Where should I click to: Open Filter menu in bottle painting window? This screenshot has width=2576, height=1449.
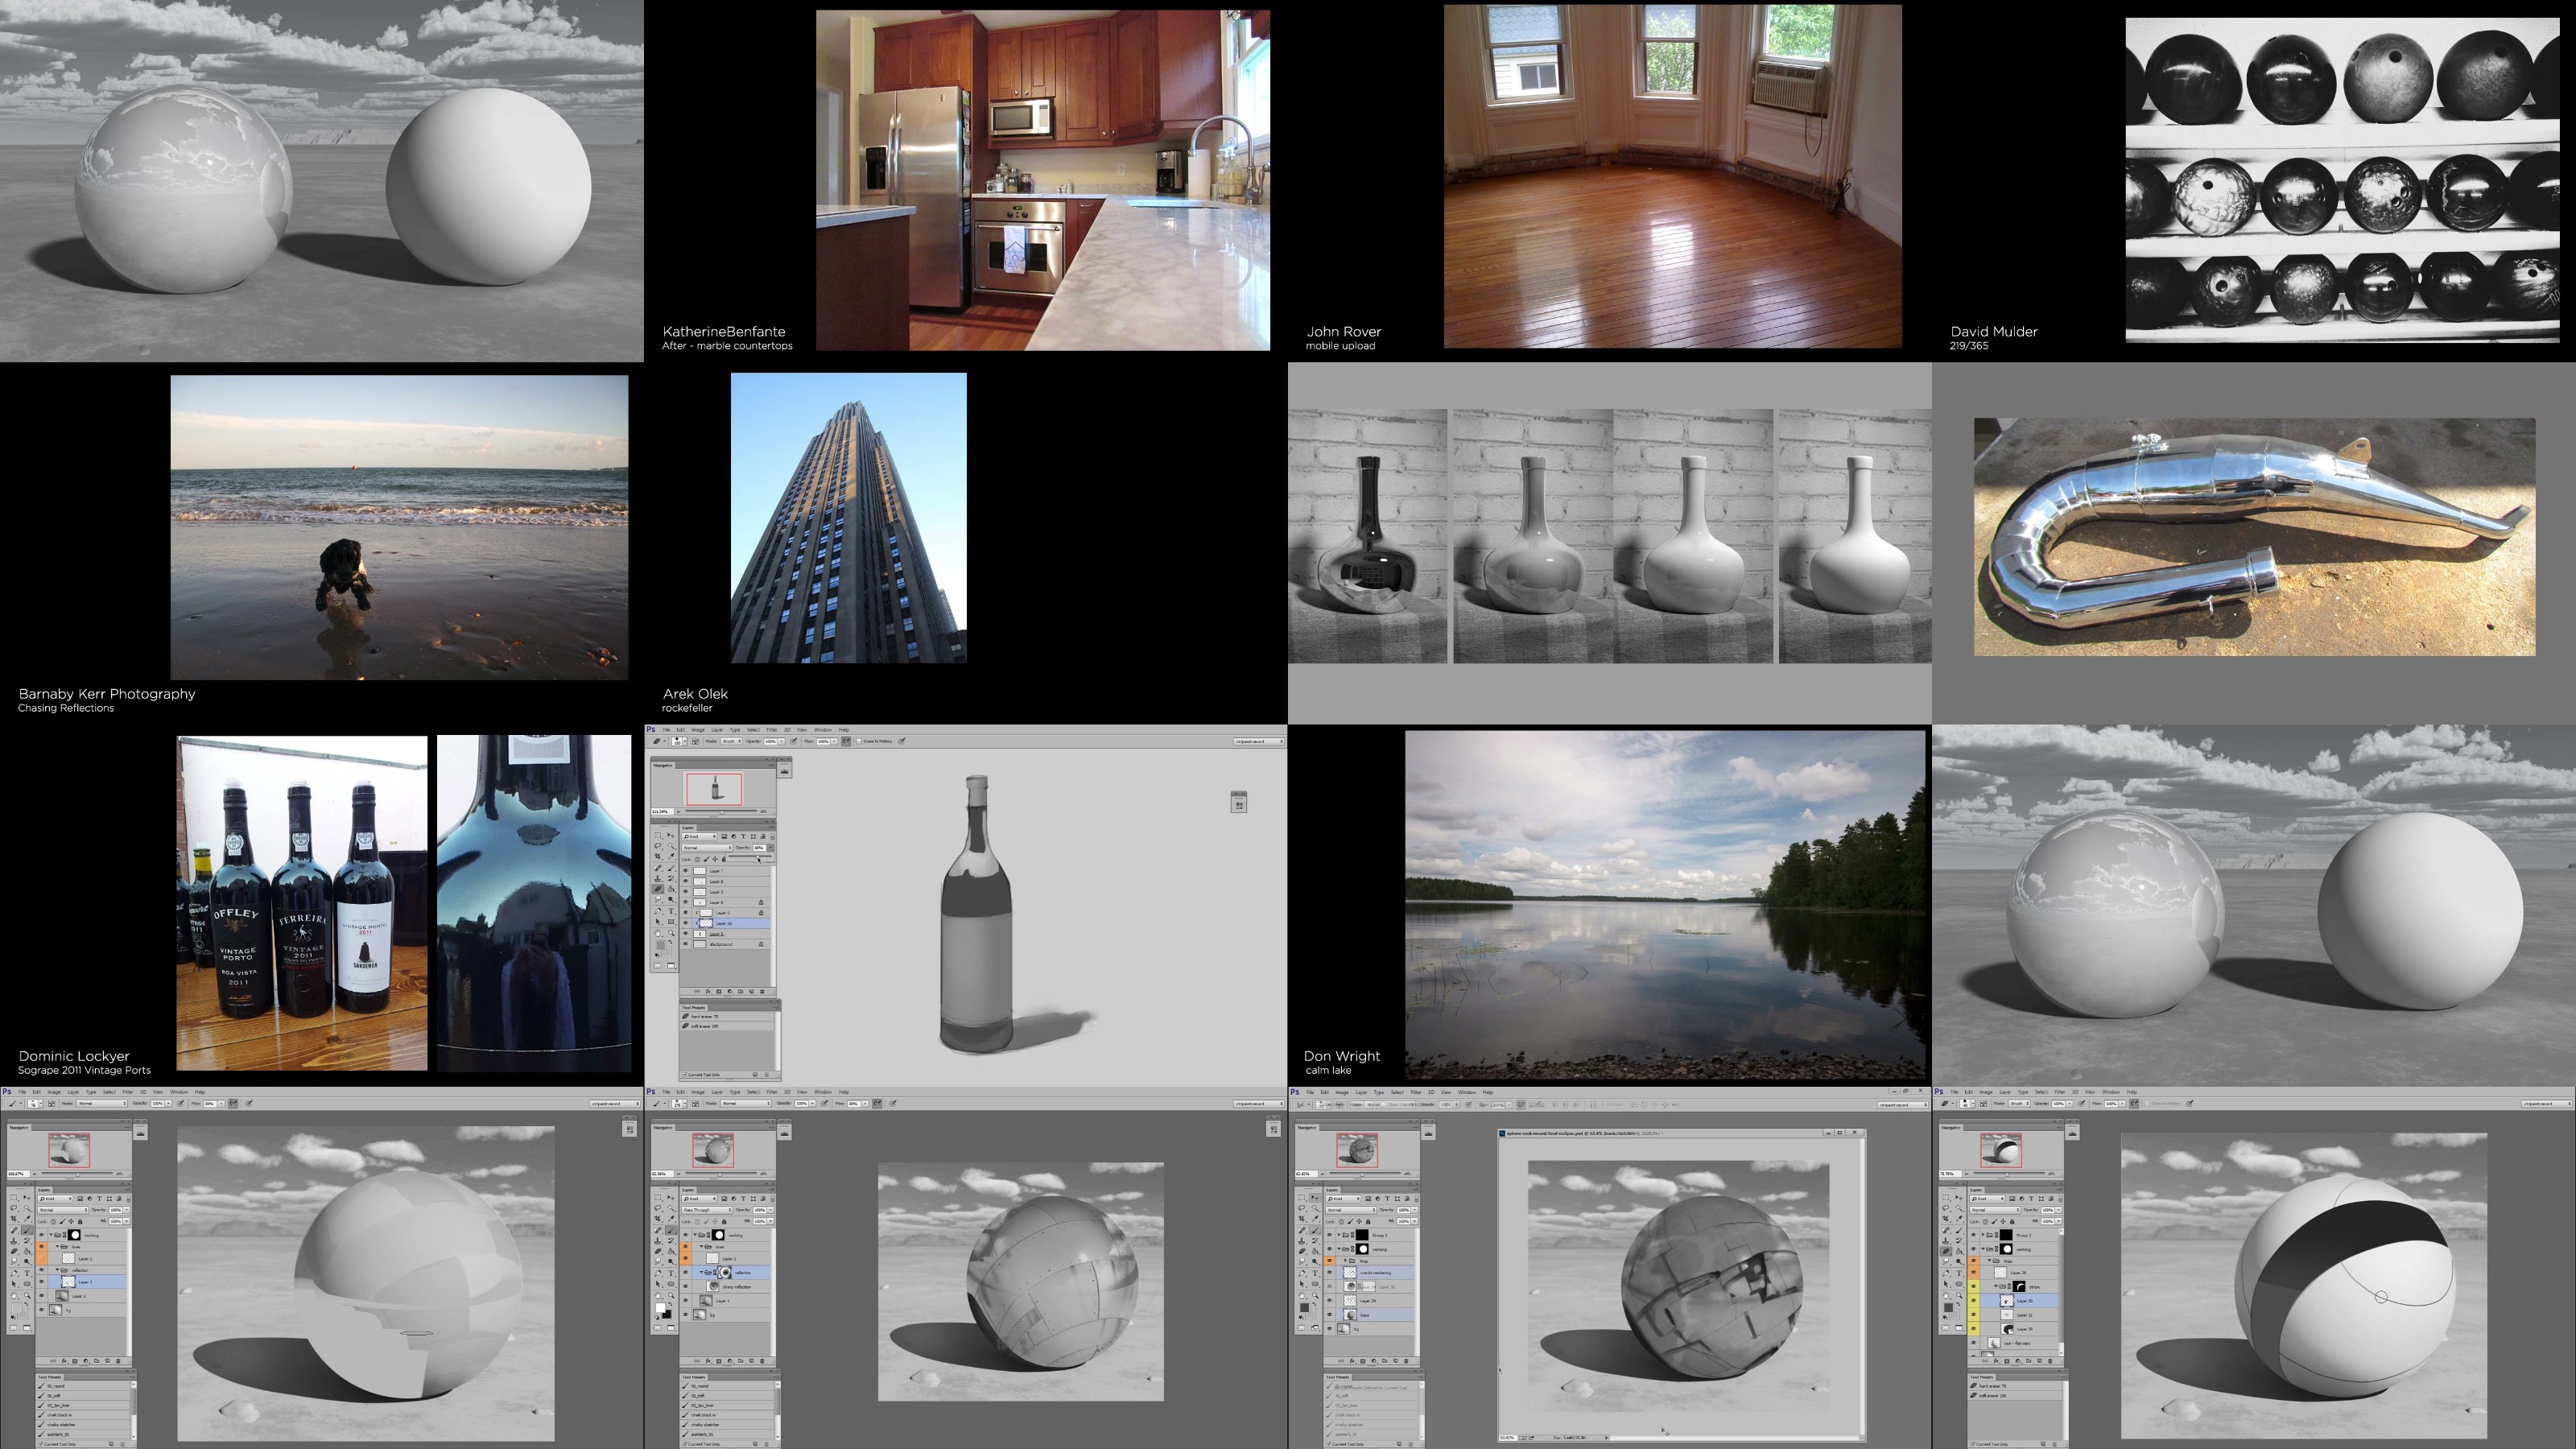click(773, 730)
